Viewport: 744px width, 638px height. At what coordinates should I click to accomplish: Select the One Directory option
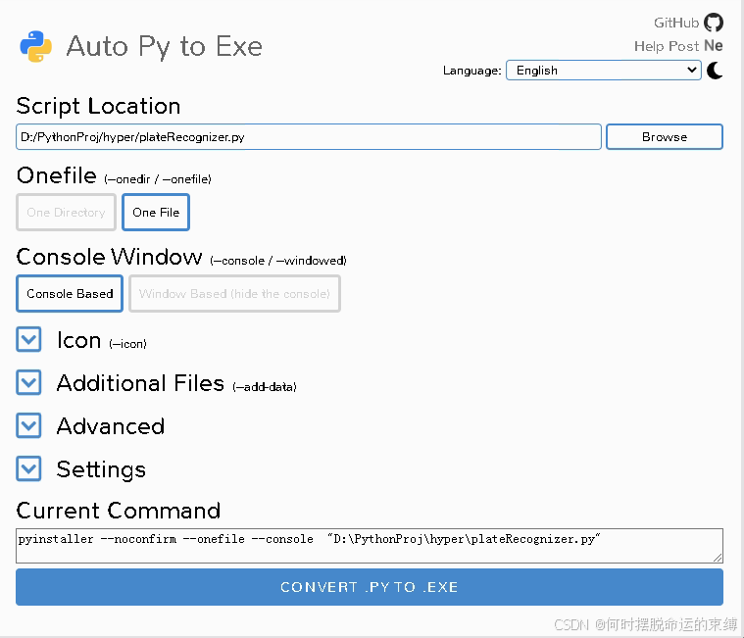click(x=66, y=212)
